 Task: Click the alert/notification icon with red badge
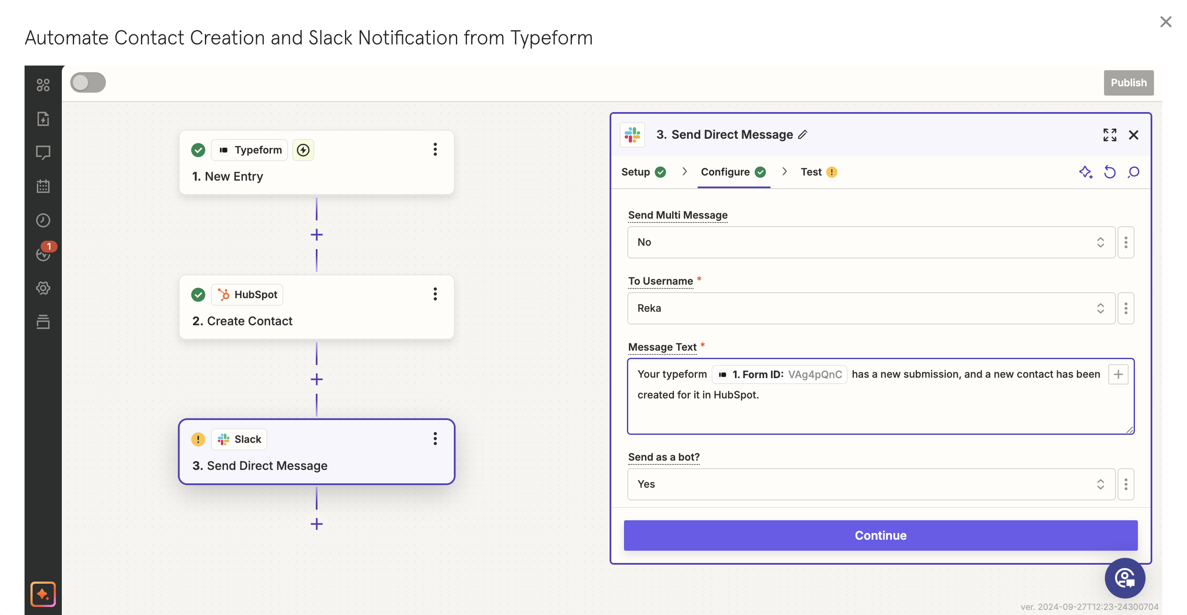43,255
